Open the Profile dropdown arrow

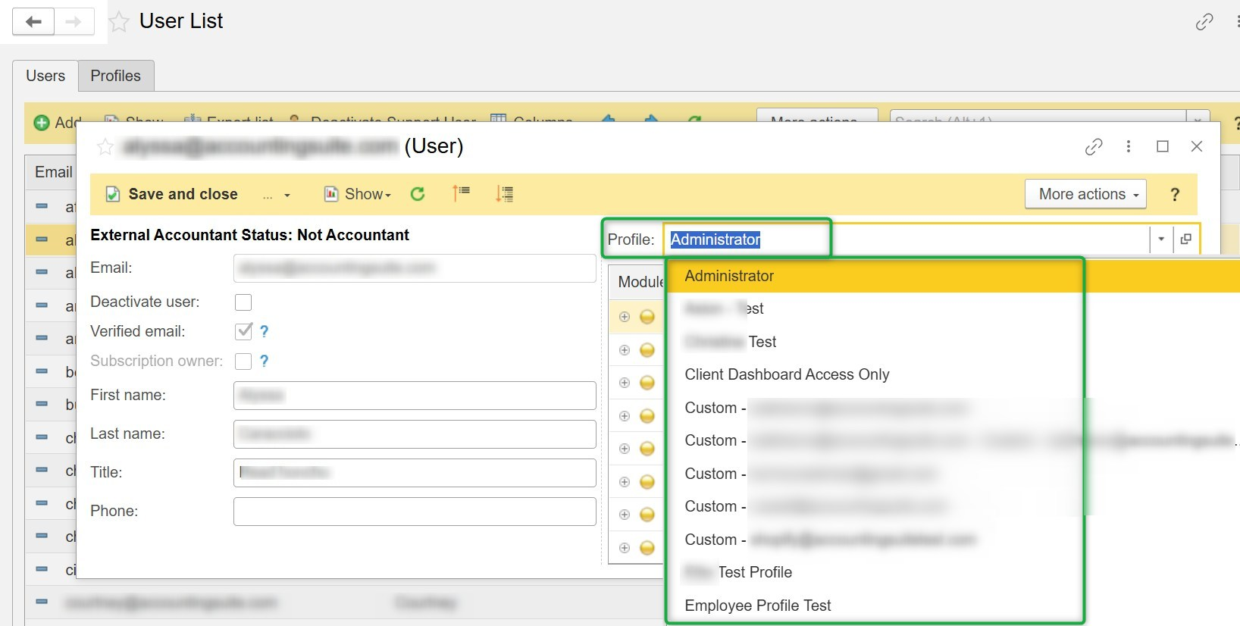point(1160,239)
